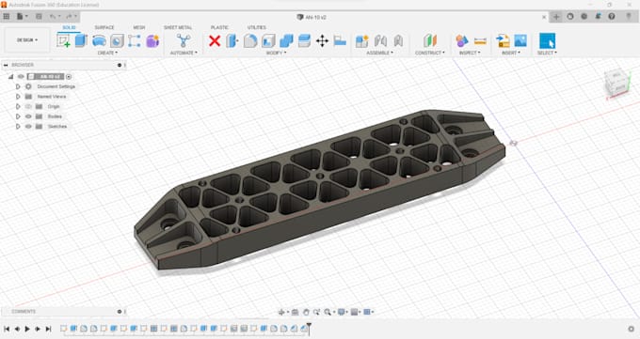
Task: Switch to the UTILITIES tab
Action: pos(256,27)
